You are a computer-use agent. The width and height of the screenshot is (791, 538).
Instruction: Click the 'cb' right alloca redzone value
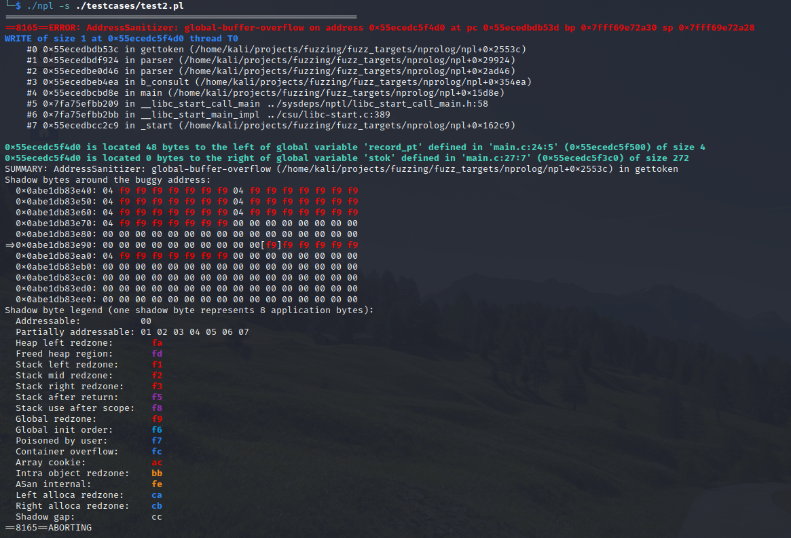click(157, 505)
